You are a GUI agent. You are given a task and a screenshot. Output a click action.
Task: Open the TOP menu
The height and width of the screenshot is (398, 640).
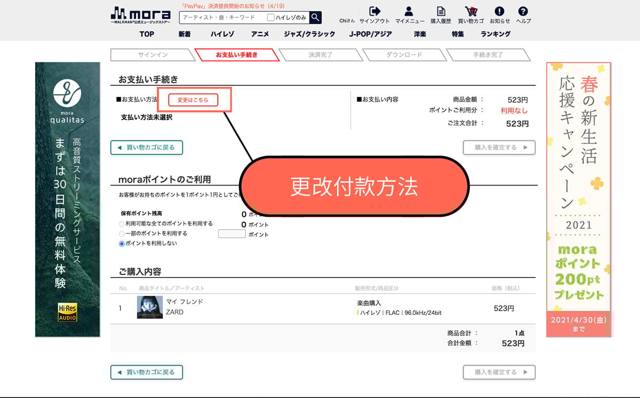click(147, 34)
